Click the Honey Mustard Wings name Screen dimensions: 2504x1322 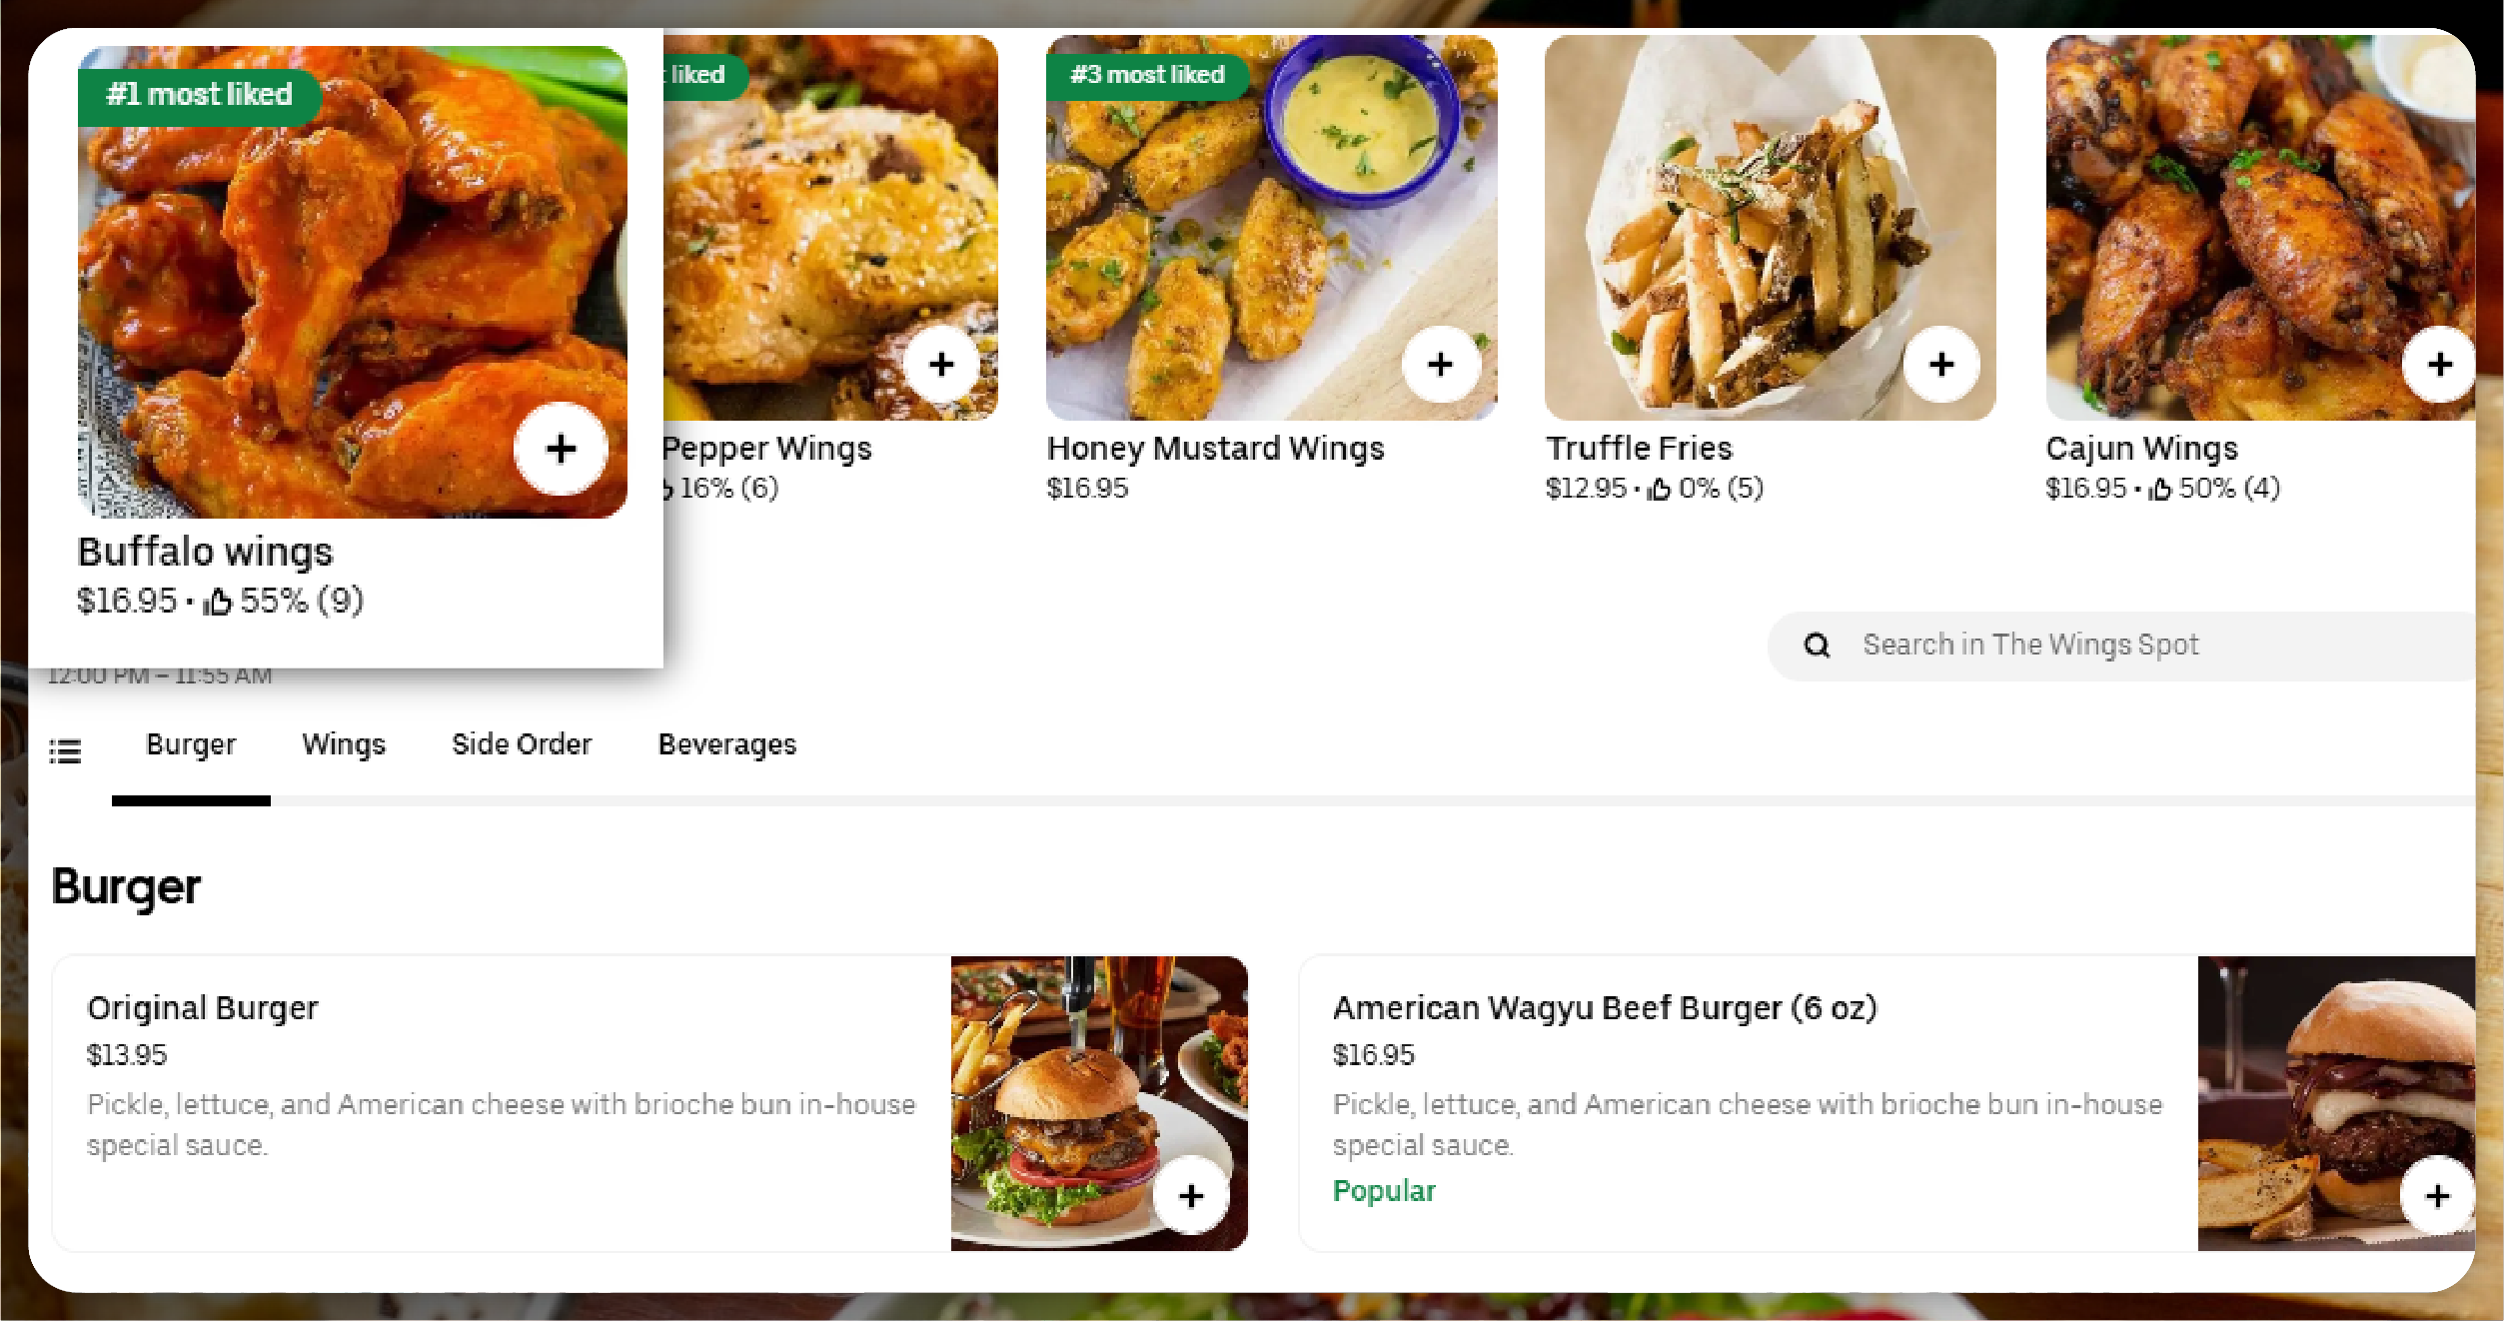(1215, 449)
